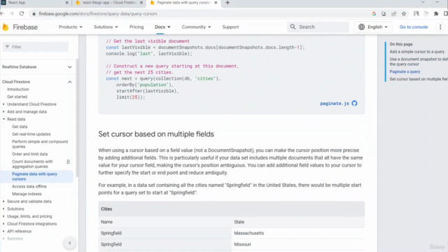The width and height of the screenshot is (448, 252).
Task: Open the Products dropdown
Action: point(70,27)
